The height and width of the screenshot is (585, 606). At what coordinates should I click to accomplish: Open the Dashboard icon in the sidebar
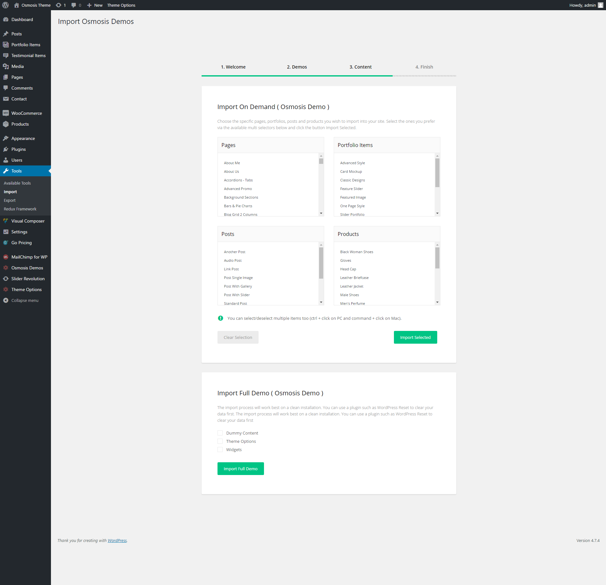tap(6, 19)
